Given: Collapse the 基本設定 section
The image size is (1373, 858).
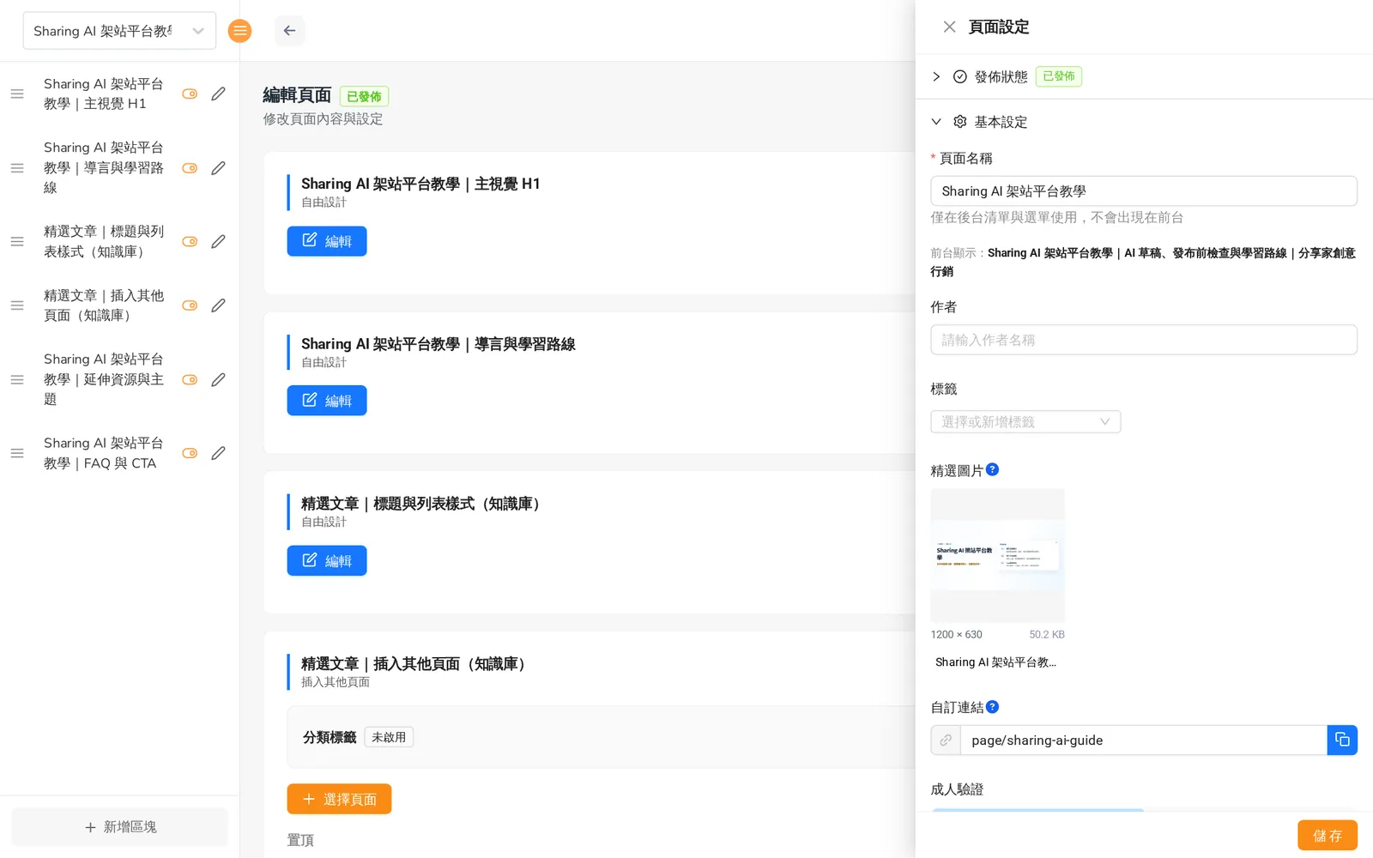Looking at the screenshot, I should 936,122.
